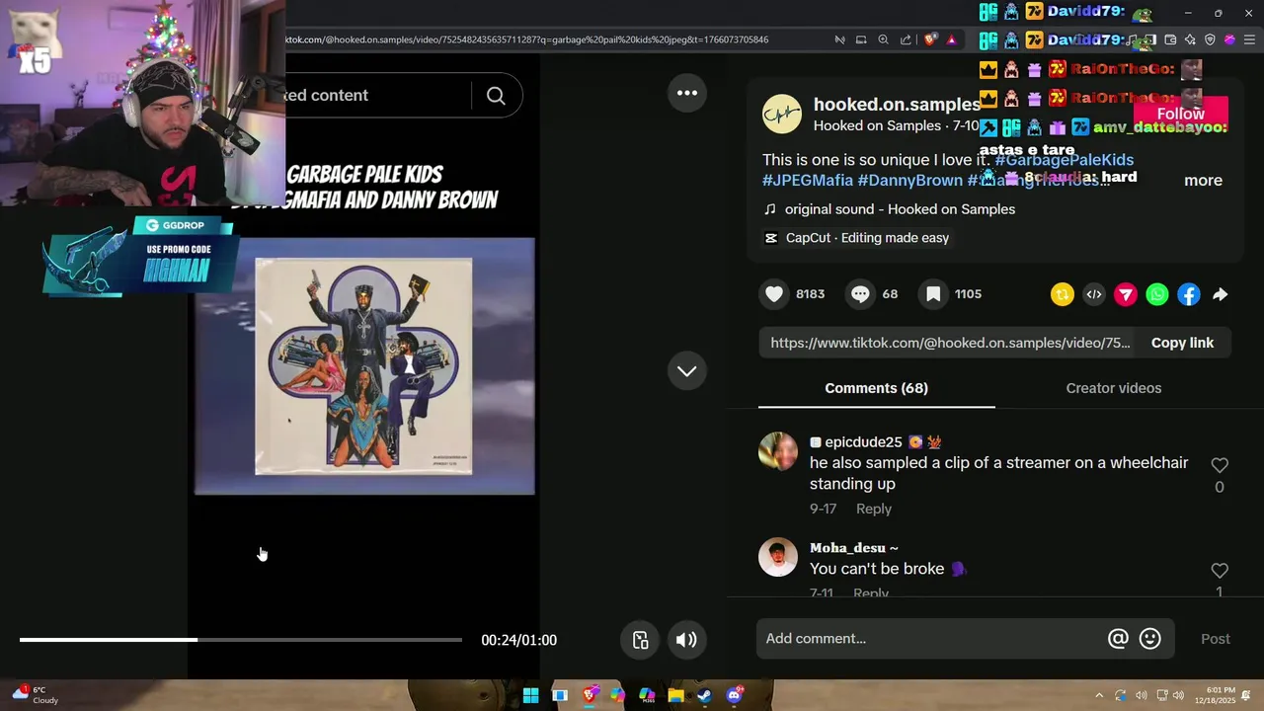Toggle the auto-scroll icon beside volume
The width and height of the screenshot is (1264, 711).
[640, 640]
